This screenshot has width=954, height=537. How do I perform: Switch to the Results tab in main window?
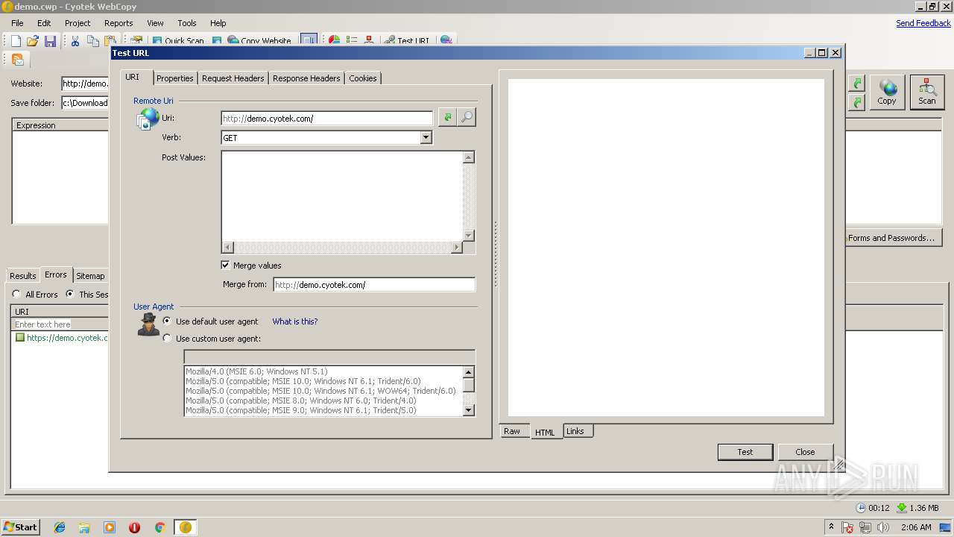[22, 275]
